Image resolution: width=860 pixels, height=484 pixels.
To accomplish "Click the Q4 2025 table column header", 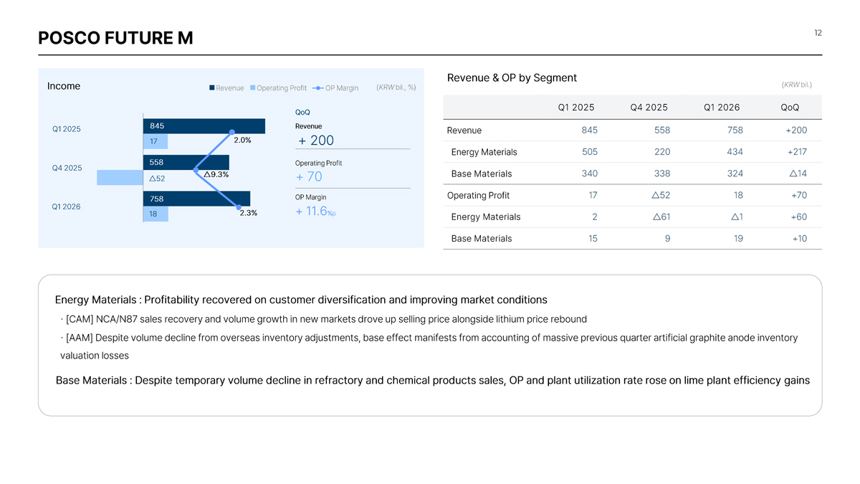I will click(x=649, y=108).
